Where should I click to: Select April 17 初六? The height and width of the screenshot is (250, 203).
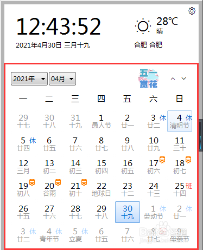coord(154,167)
